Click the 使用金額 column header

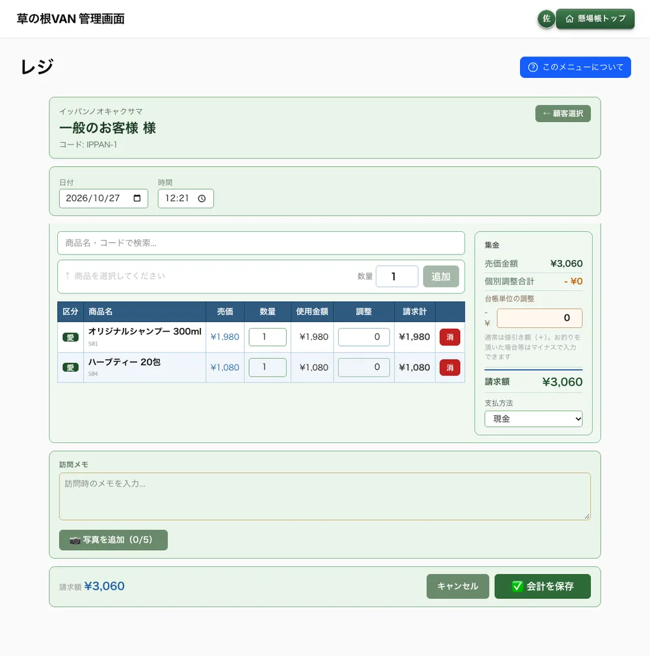tap(312, 312)
